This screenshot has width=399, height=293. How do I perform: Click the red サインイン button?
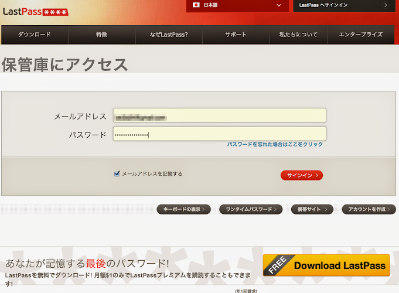click(x=302, y=175)
